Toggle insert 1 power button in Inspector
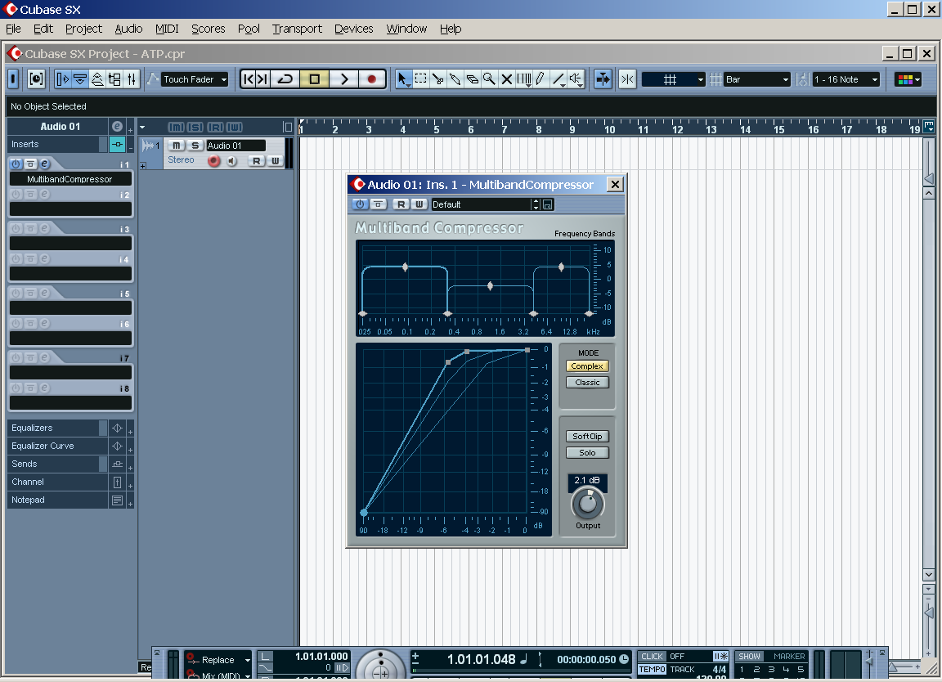Image resolution: width=942 pixels, height=682 pixels. pyautogui.click(x=16, y=164)
